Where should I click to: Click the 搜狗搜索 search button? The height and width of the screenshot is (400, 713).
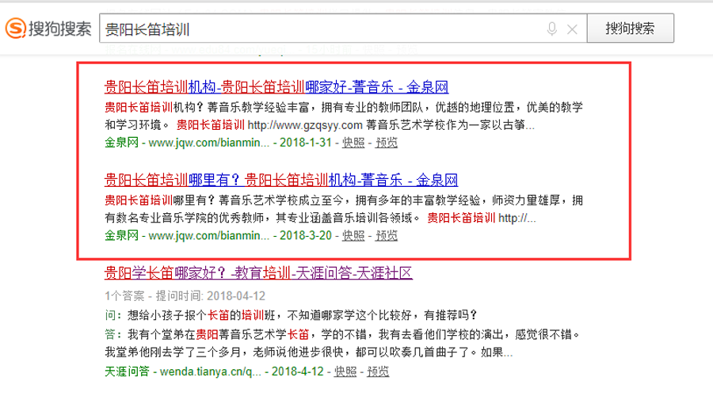point(631,29)
